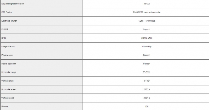Click the 'Image direction' label
209x110 pixels.
(8, 47)
